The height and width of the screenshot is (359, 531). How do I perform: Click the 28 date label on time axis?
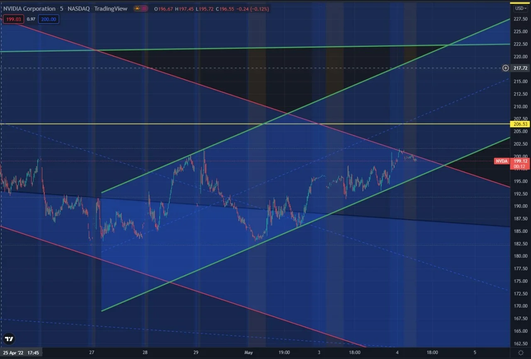(145, 353)
